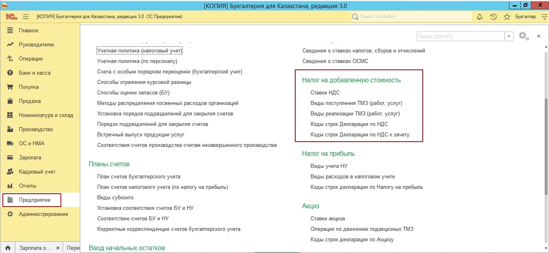Select the Зарплата section in sidebar
Image resolution: width=549 pixels, height=253 pixels.
(30, 158)
